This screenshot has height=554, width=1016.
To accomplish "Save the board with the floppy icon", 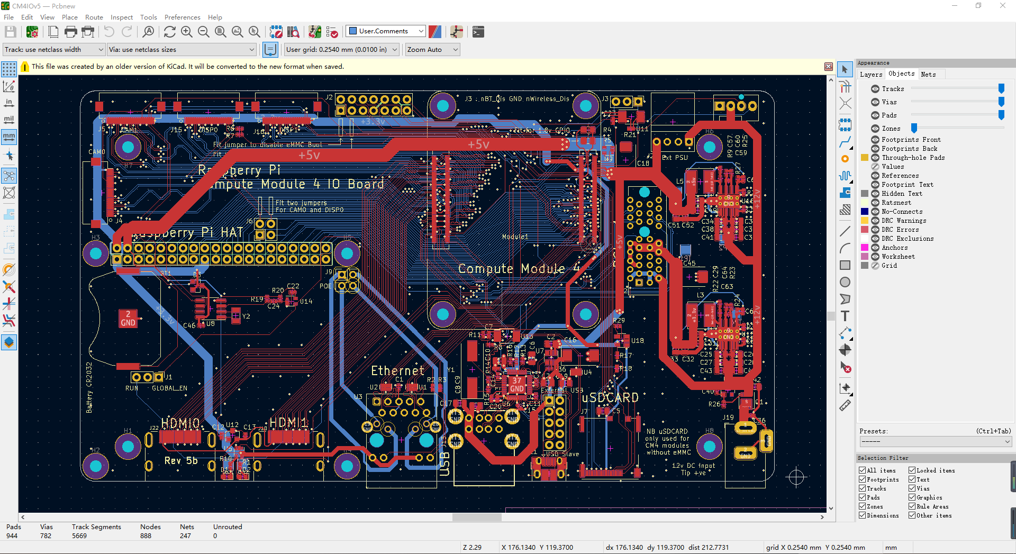I will (10, 32).
